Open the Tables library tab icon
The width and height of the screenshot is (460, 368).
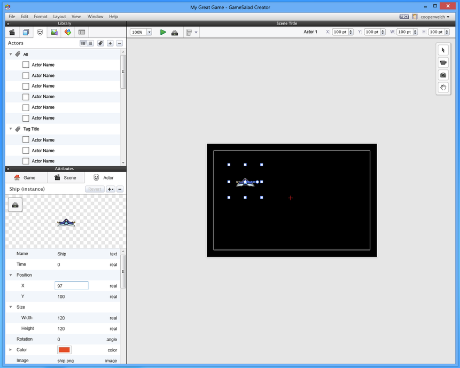coord(82,33)
